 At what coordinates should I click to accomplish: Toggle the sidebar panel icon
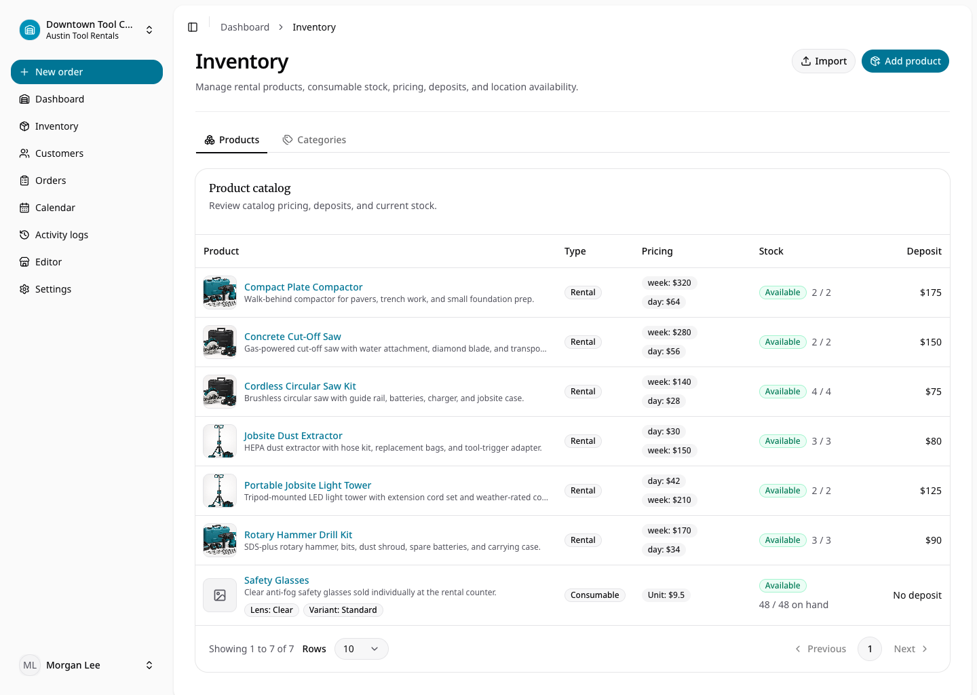pyautogui.click(x=193, y=27)
